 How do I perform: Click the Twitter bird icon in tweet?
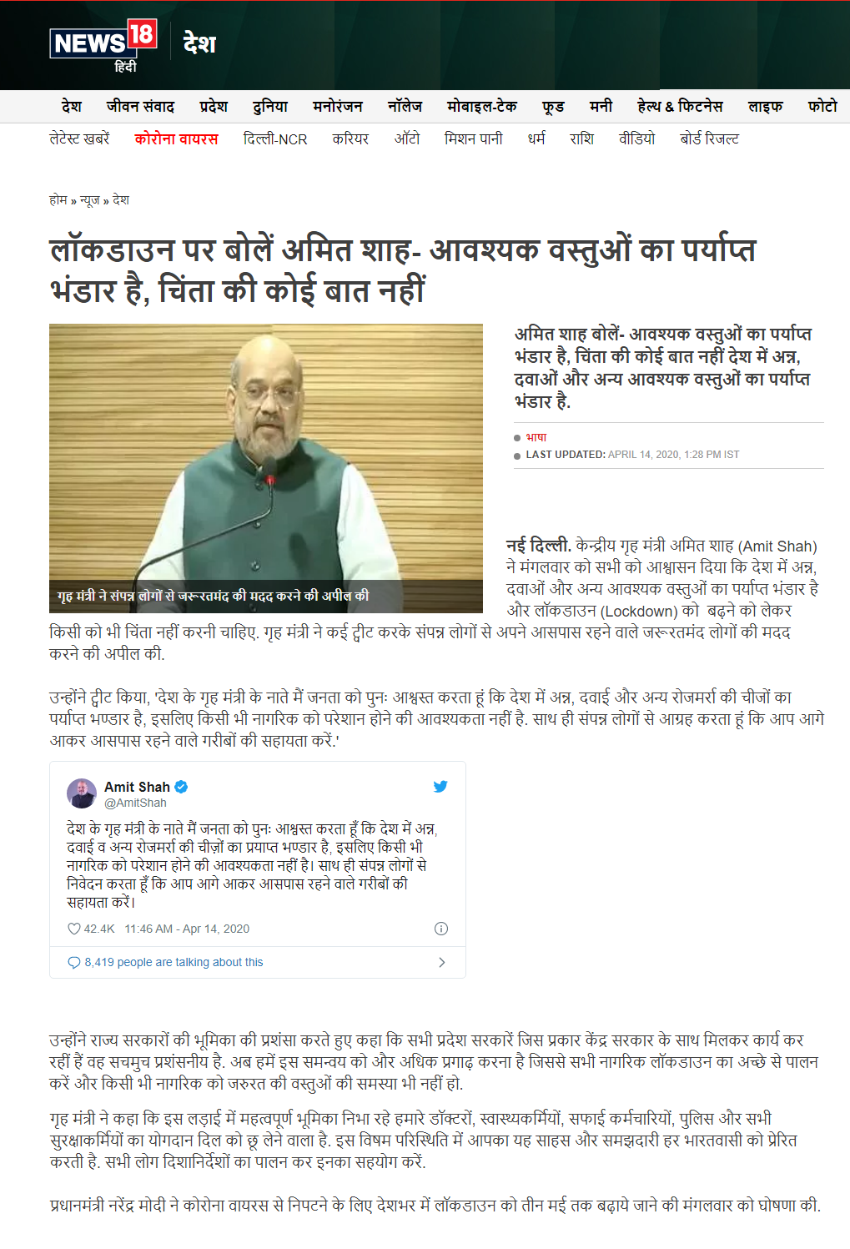(x=440, y=786)
